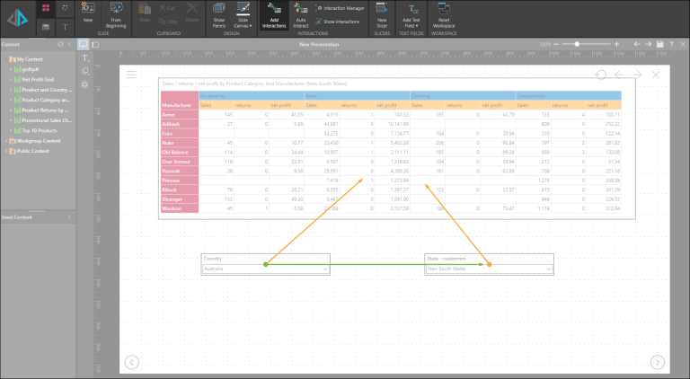Toggle the Show Interactions checkbox
The height and width of the screenshot is (379, 690).
point(319,20)
